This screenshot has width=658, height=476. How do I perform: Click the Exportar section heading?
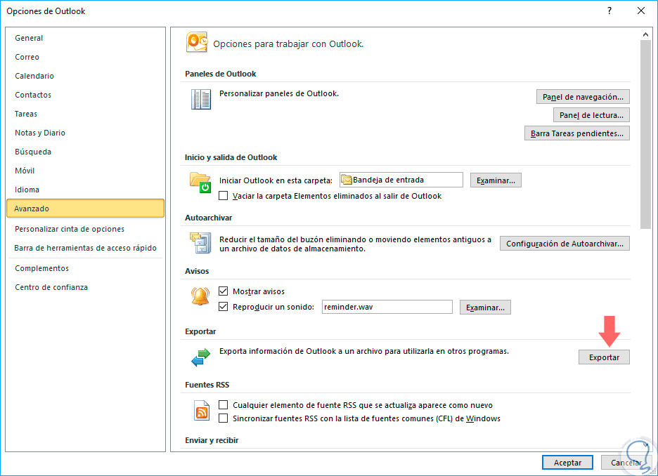point(200,331)
